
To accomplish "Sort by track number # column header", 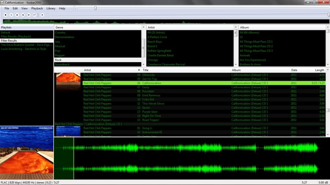I will [x=139, y=70].
